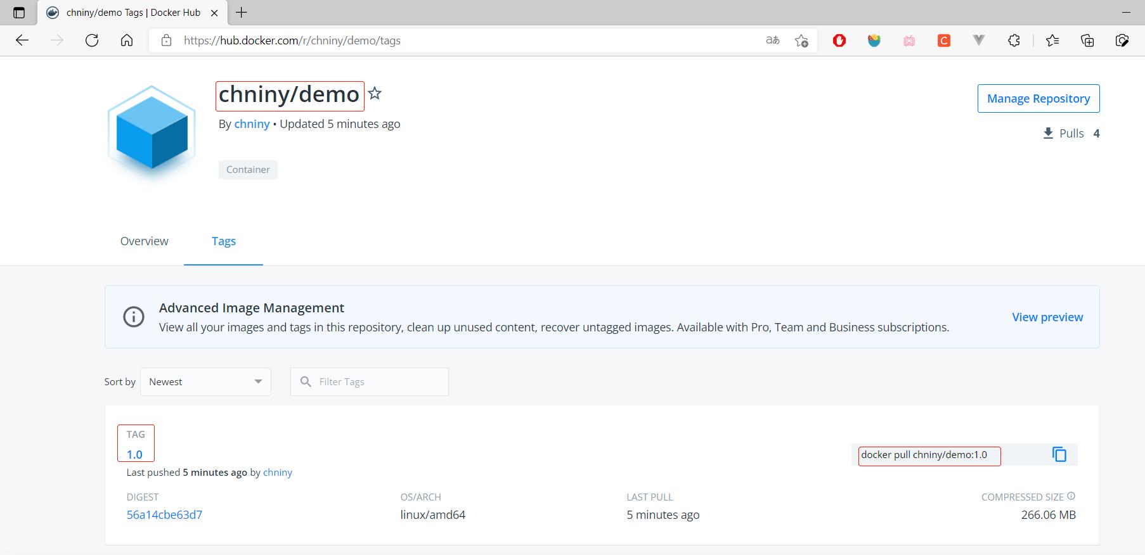Open the Extensions puzzle icon
1145x555 pixels.
[1014, 41]
